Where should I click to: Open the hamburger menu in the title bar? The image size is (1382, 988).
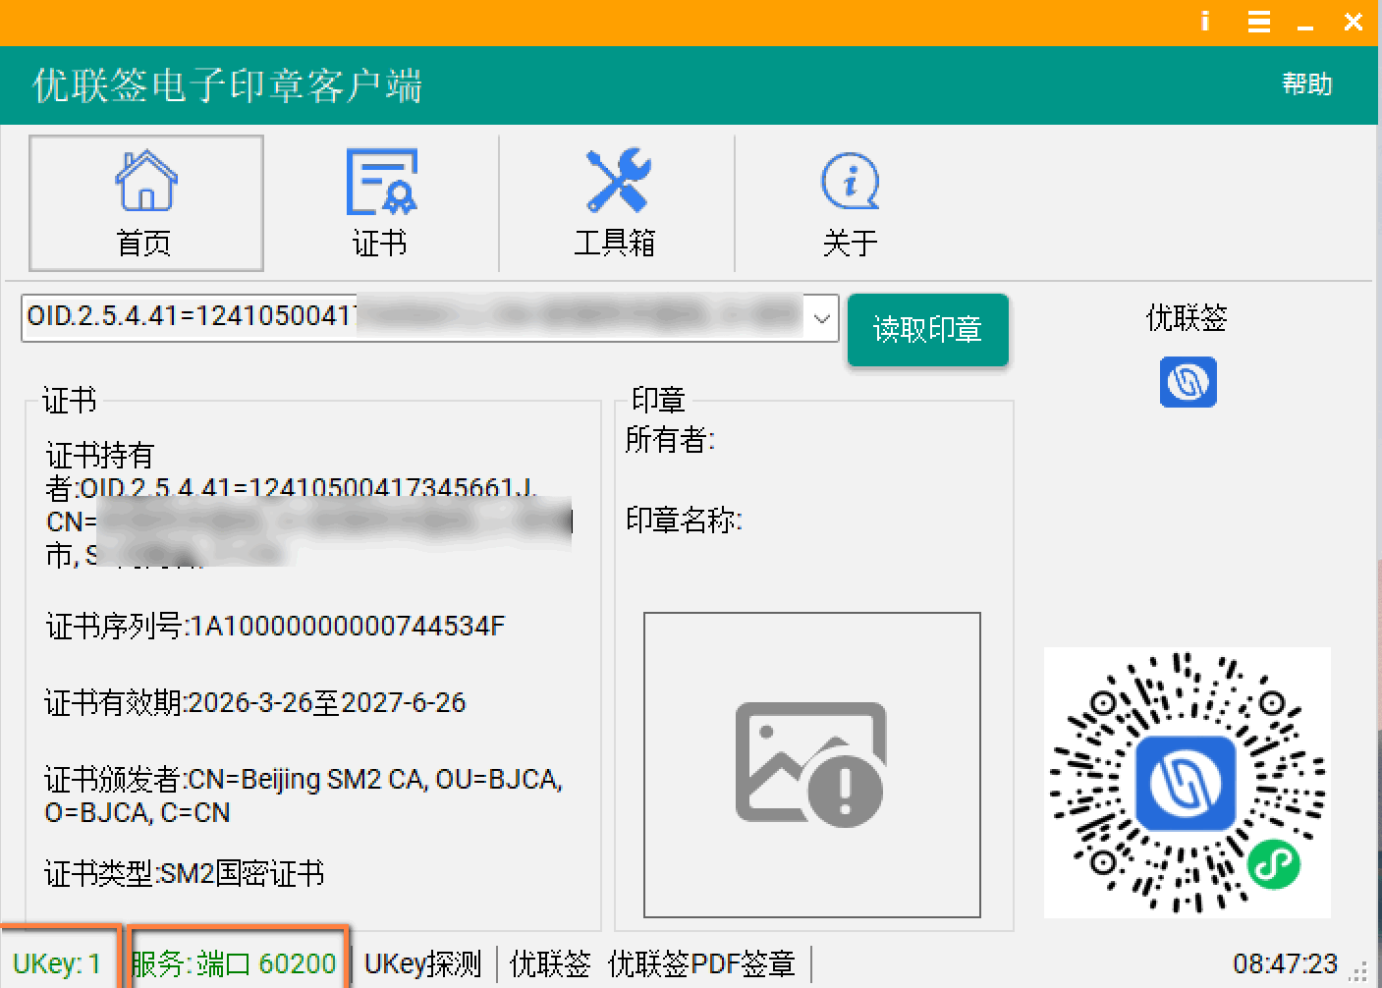[x=1258, y=21]
